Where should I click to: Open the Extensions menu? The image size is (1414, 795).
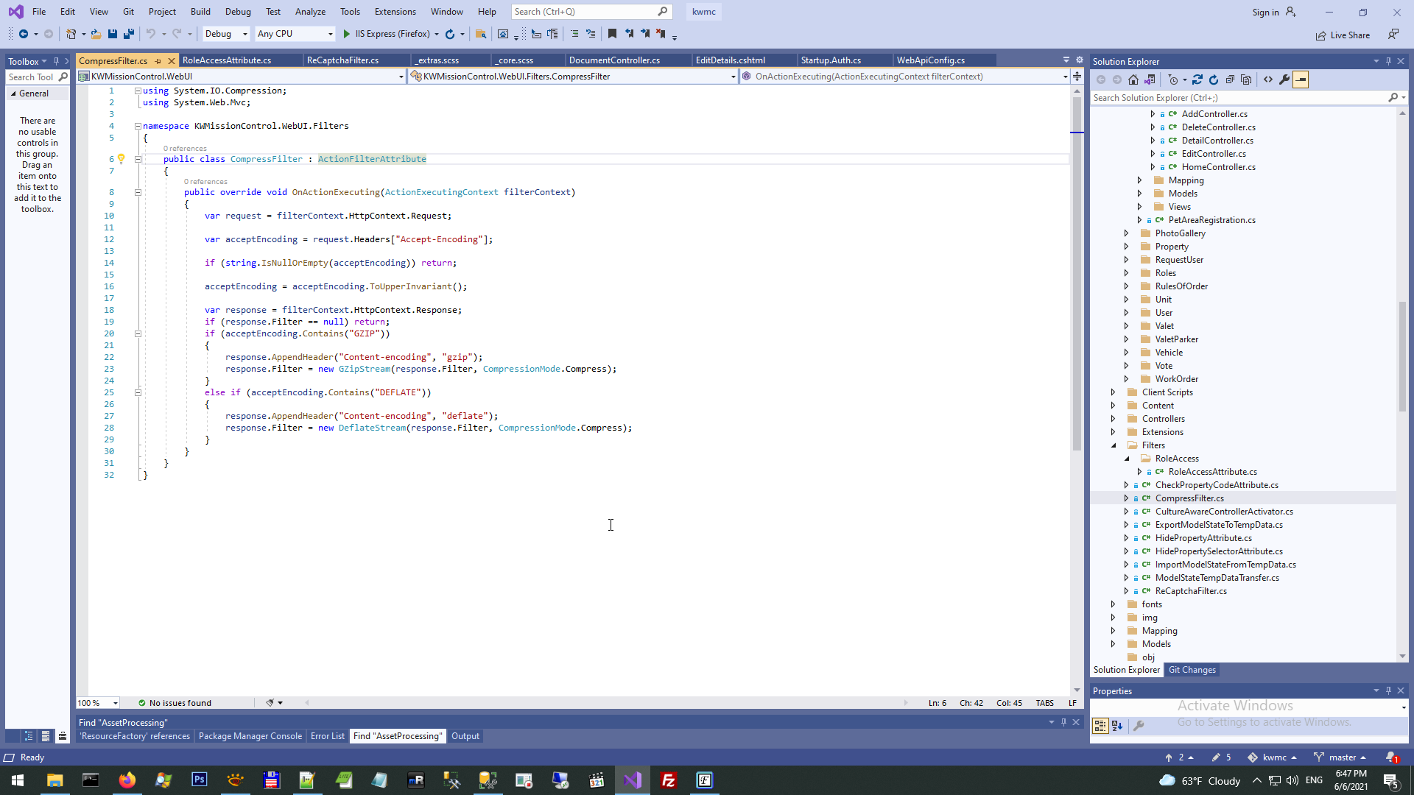[395, 12]
